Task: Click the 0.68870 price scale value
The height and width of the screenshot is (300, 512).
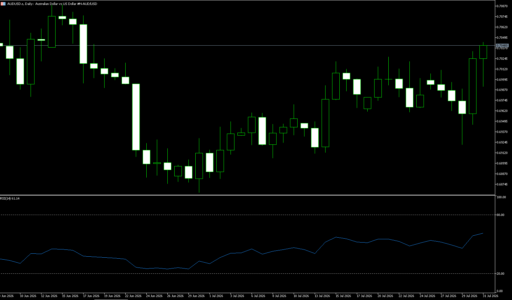Action: point(502,174)
